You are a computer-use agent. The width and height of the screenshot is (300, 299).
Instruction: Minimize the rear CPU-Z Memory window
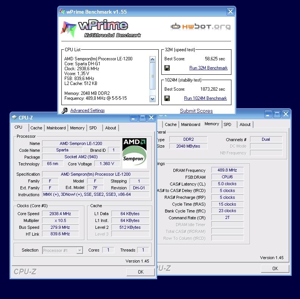pyautogui.click(x=268, y=114)
